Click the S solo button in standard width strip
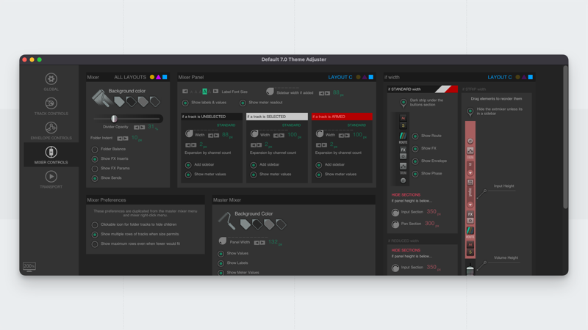The height and width of the screenshot is (330, 588). [403, 125]
